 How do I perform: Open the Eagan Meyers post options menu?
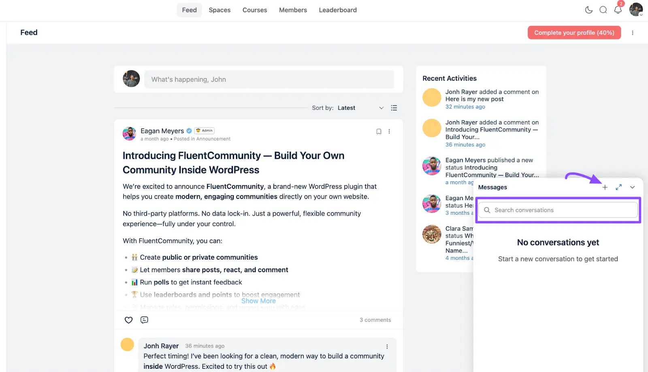pos(389,131)
